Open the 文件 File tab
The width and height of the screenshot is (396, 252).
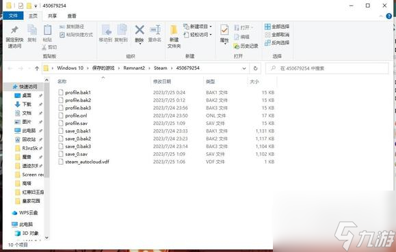click(13, 16)
